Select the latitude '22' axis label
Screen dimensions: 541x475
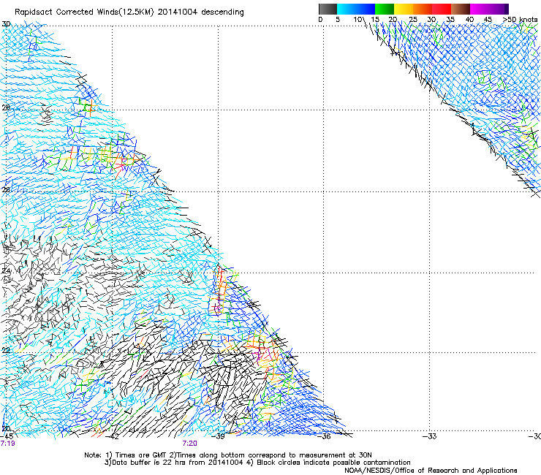coord(6,350)
